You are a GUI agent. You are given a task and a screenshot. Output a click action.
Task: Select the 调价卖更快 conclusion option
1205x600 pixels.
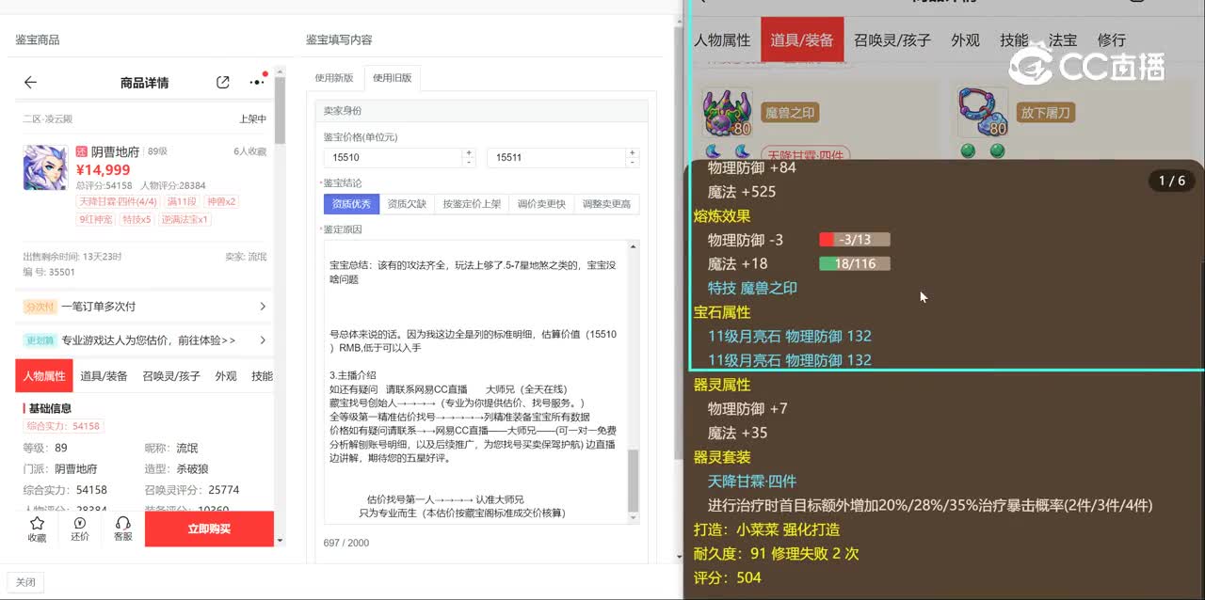pyautogui.click(x=541, y=204)
